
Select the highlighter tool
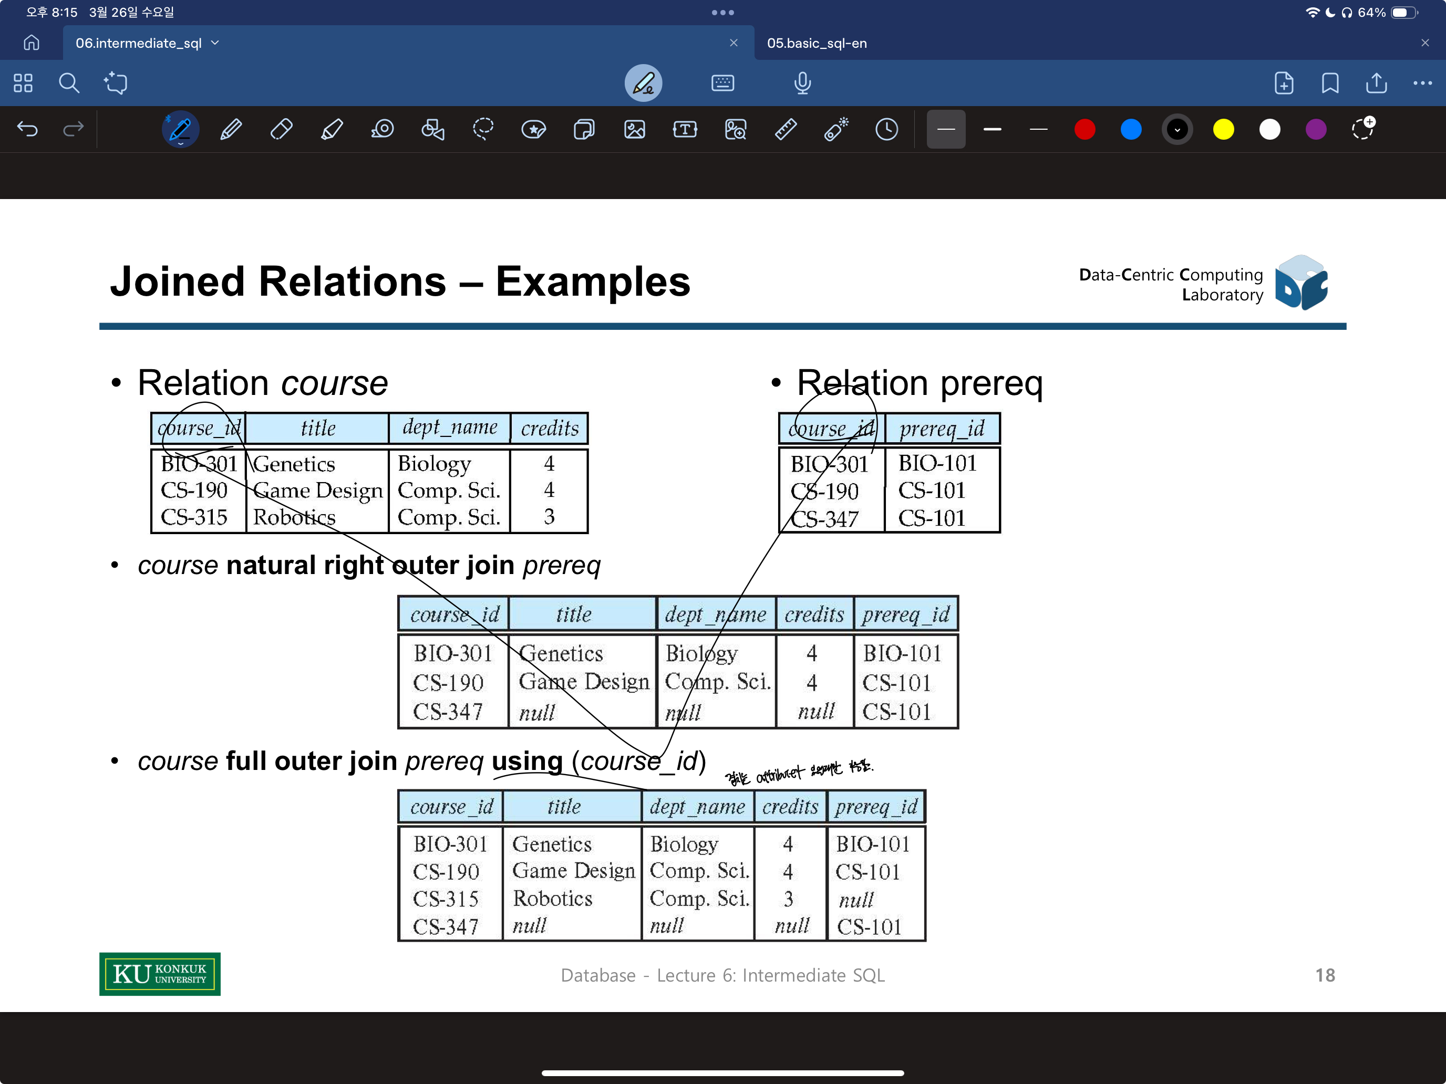tap(332, 129)
